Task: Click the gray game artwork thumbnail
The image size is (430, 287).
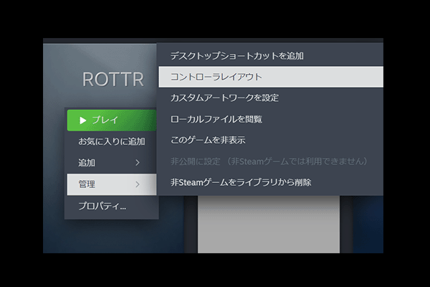Action: [x=269, y=225]
